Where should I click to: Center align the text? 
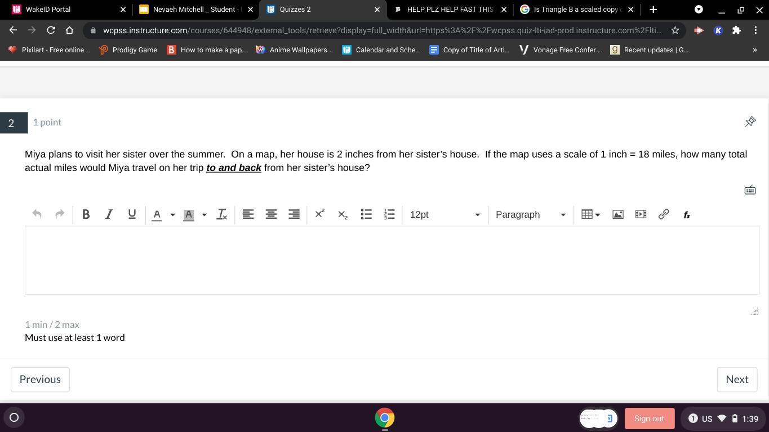(271, 214)
